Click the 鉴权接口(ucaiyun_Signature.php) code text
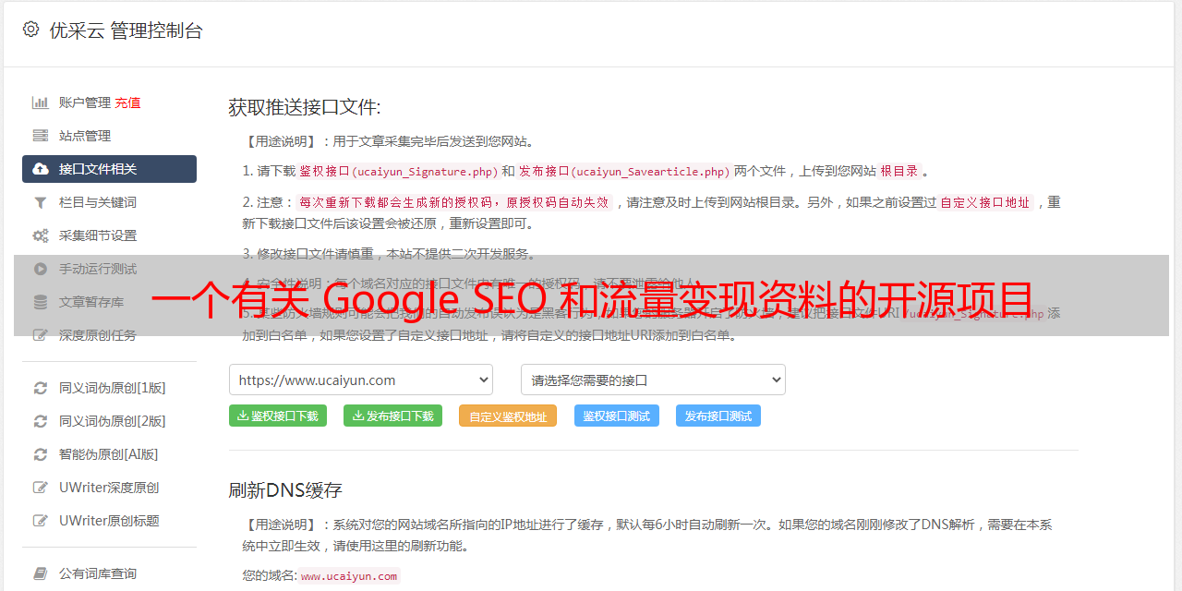 [398, 171]
